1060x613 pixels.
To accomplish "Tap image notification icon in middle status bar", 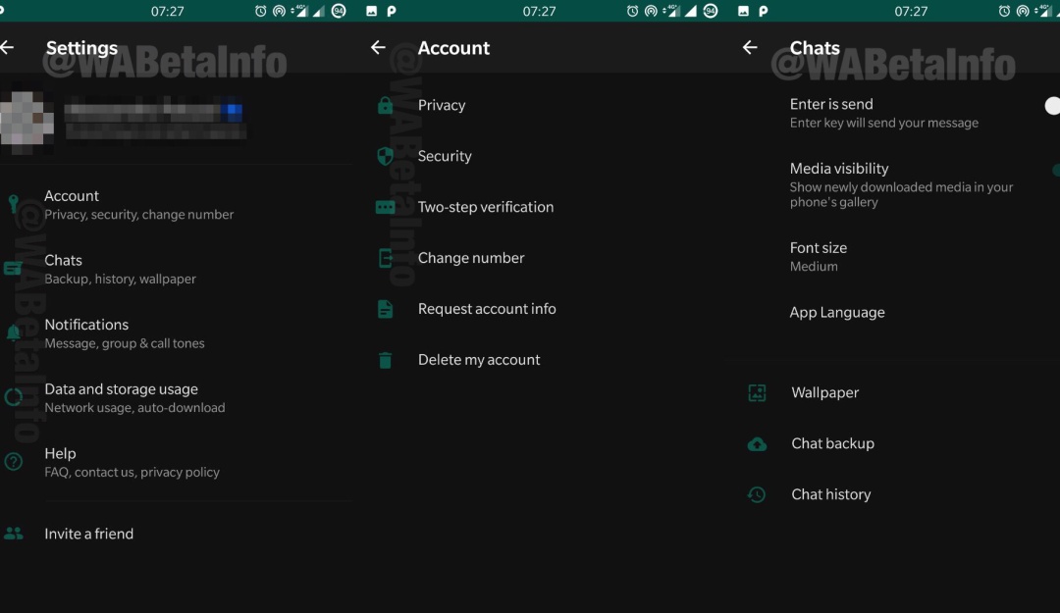I will pos(371,11).
